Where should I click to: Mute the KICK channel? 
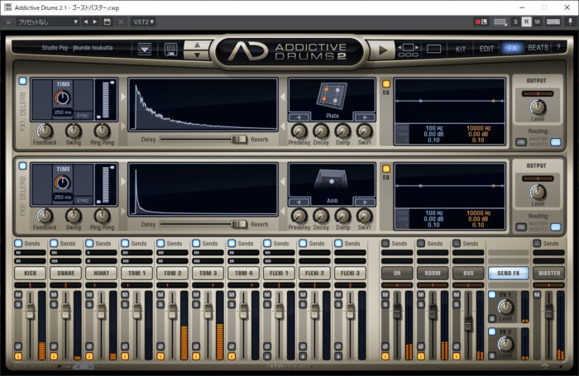point(18,295)
